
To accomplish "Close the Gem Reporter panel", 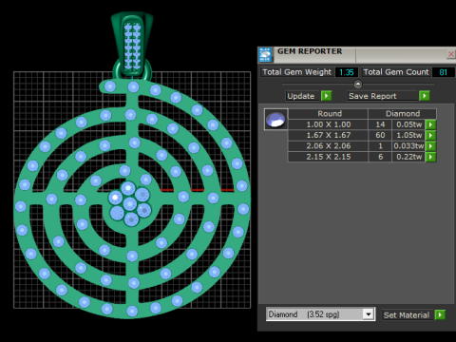I will coord(451,54).
